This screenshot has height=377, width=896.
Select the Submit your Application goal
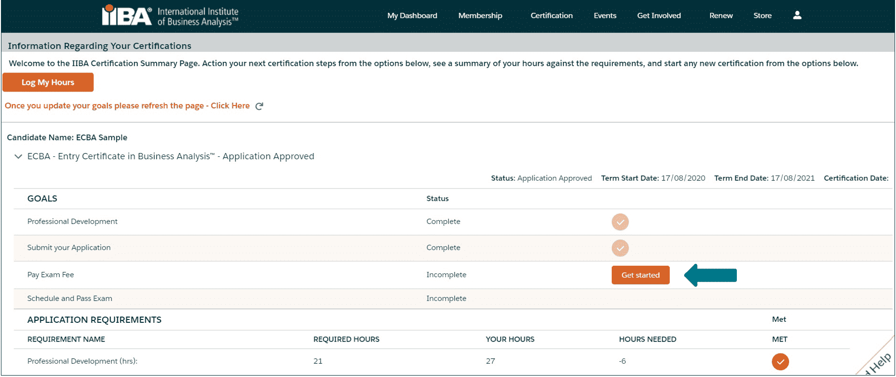[x=69, y=247]
